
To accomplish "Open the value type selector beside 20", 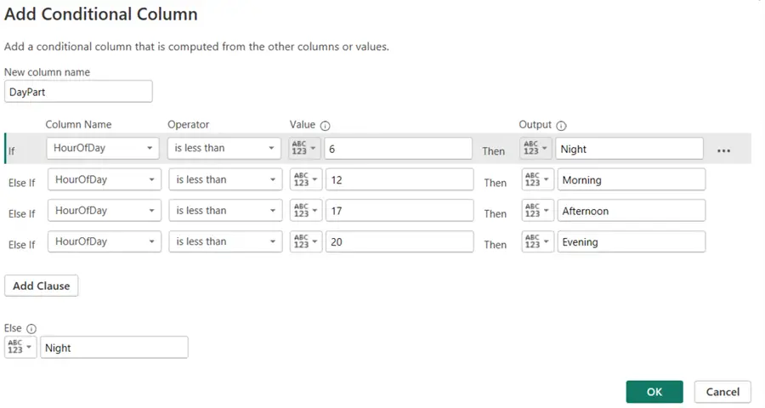I will point(306,242).
